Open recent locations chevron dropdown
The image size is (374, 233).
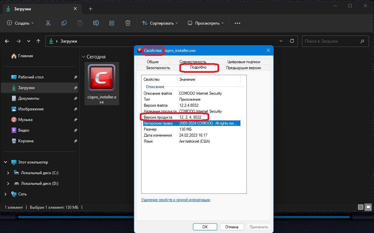[29, 41]
